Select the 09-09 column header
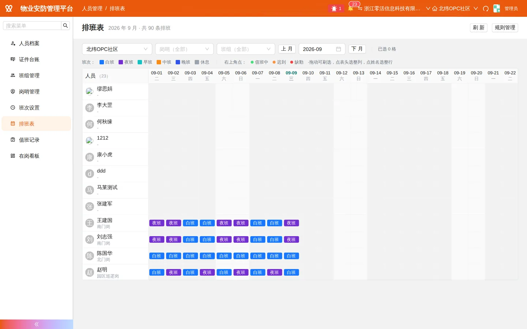This screenshot has width=527, height=329. tap(291, 76)
